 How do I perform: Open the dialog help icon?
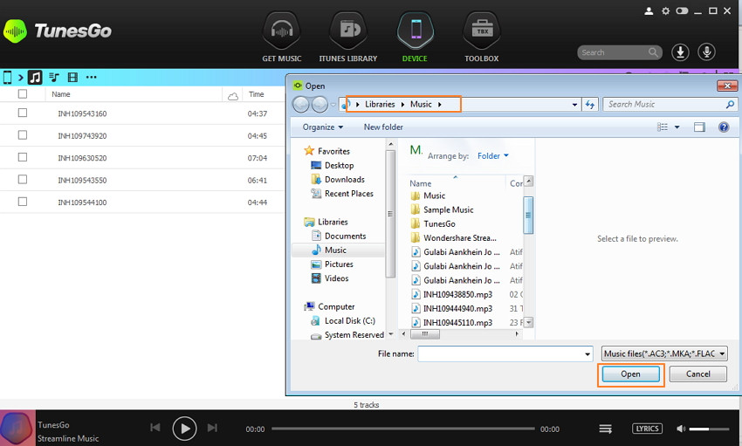point(724,127)
